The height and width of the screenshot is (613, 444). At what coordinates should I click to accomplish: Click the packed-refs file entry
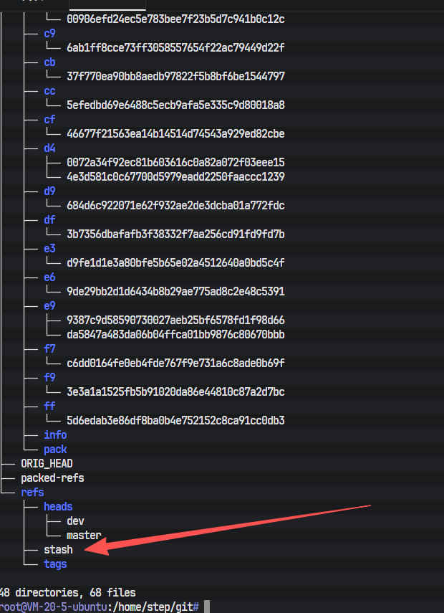pyautogui.click(x=52, y=478)
